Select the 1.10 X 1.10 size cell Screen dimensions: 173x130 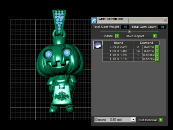tap(118, 59)
